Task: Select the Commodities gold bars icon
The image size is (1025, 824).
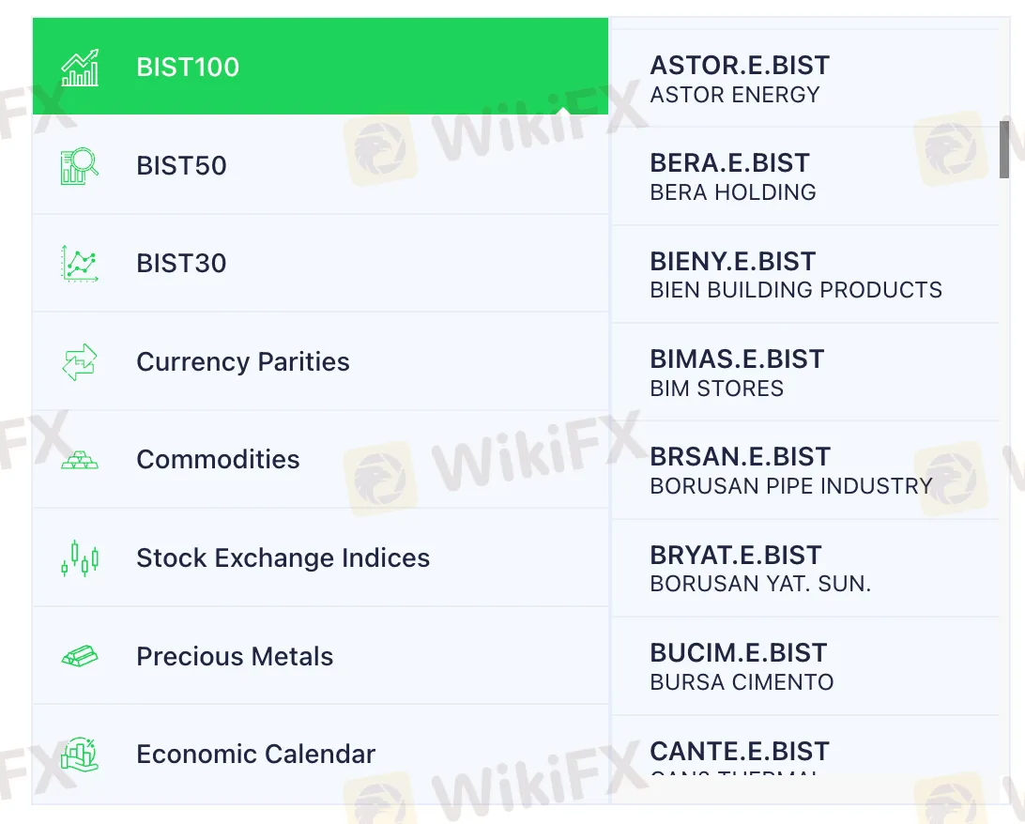Action: (x=80, y=460)
